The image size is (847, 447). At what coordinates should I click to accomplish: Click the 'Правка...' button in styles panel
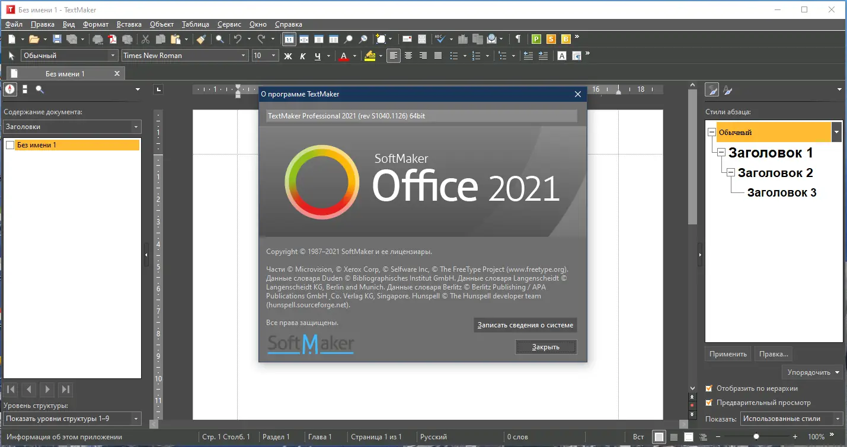click(774, 354)
